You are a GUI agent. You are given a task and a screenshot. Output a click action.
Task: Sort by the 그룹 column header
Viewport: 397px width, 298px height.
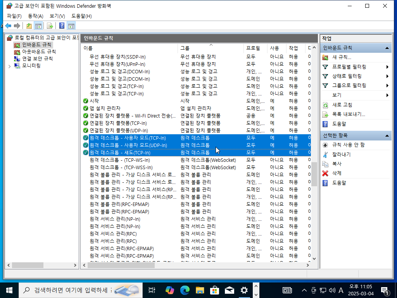pos(211,48)
